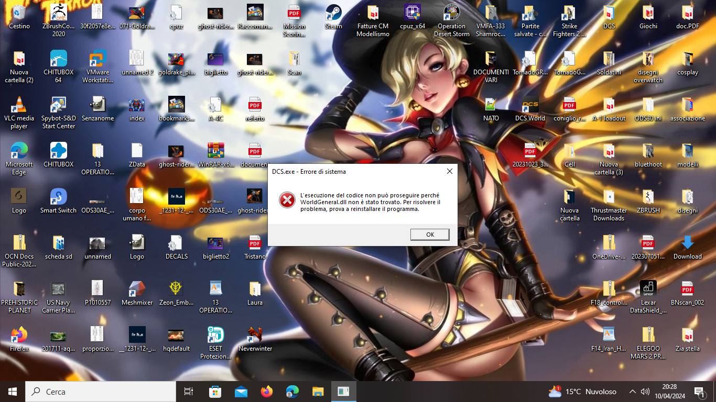This screenshot has height=402, width=716.
Task: Select the Zia stella desktop icon
Action: [x=688, y=339]
